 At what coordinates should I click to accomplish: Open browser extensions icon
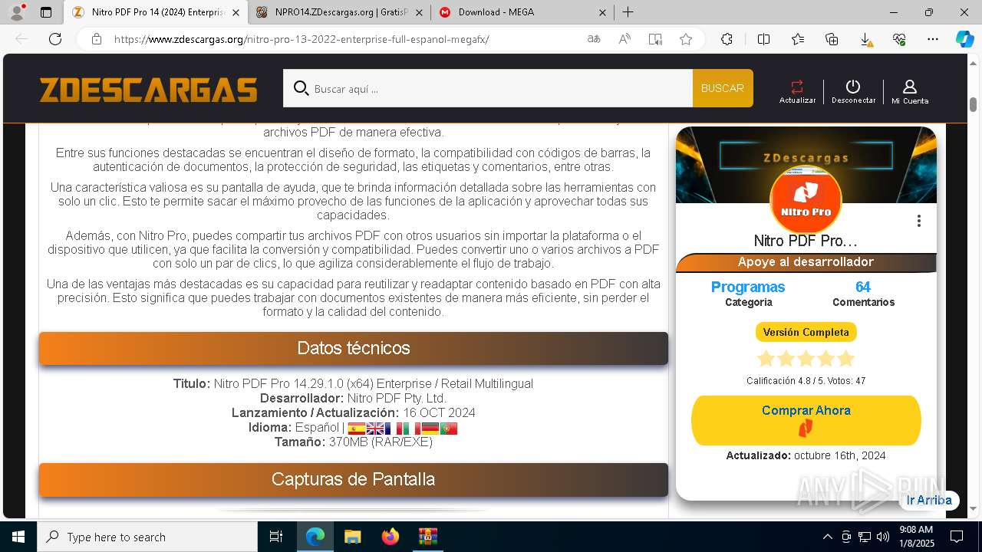click(x=727, y=39)
